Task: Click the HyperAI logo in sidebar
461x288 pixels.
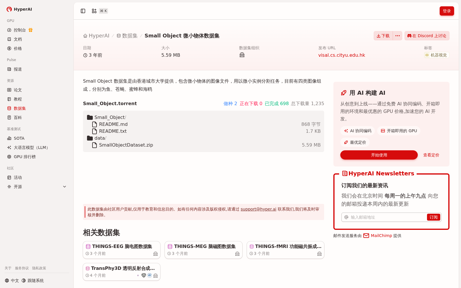Action: (x=19, y=9)
